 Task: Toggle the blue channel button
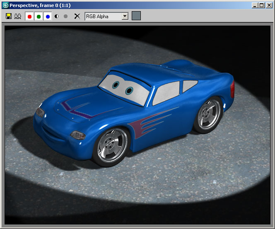(48, 17)
